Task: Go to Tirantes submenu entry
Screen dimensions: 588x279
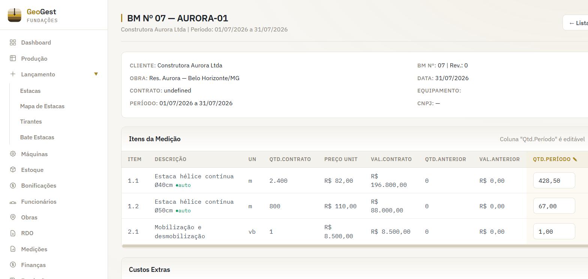Action: point(31,122)
